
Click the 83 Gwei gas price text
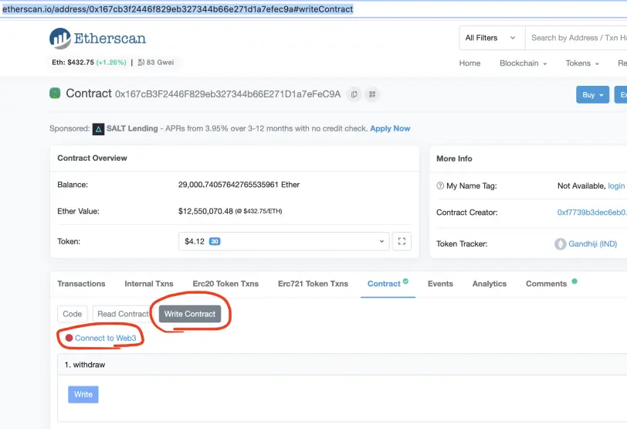[x=161, y=63]
